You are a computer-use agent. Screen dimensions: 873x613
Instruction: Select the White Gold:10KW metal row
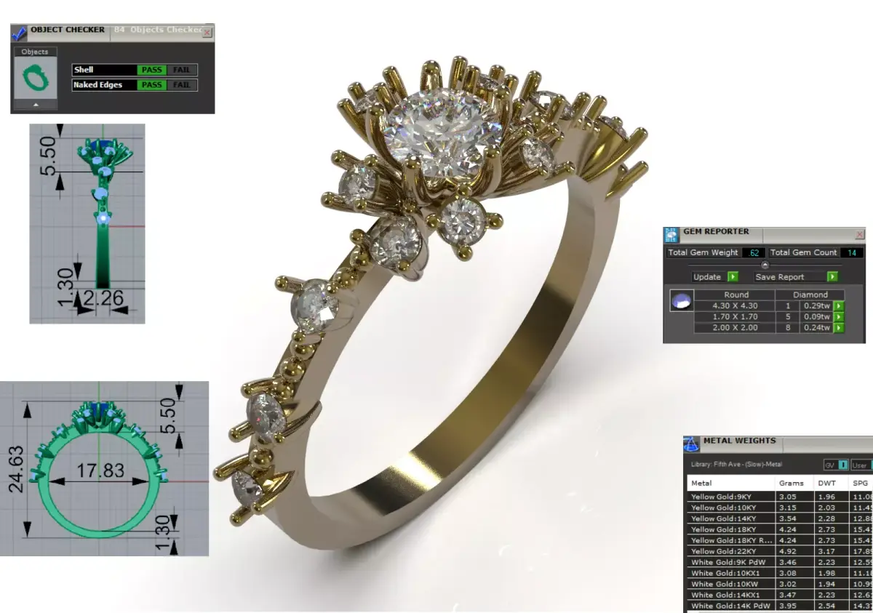click(x=780, y=584)
